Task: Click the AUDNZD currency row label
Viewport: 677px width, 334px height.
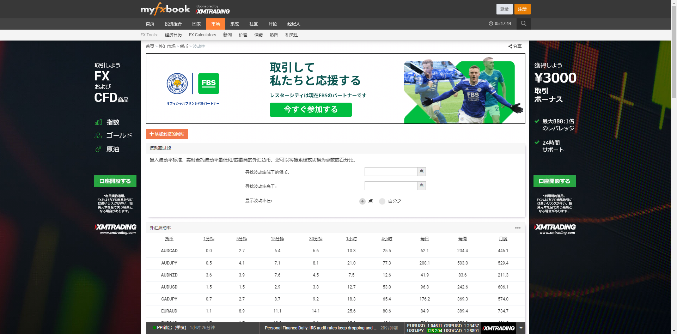Action: (x=169, y=275)
